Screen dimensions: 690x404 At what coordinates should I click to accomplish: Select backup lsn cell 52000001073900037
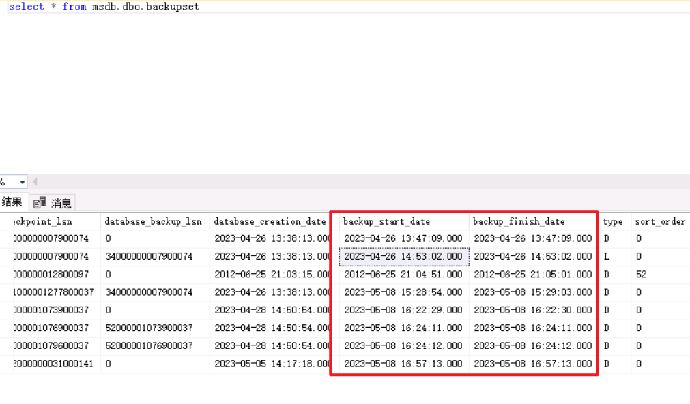click(x=155, y=328)
